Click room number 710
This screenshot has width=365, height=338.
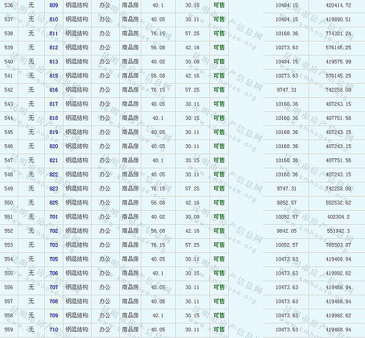tap(54, 330)
